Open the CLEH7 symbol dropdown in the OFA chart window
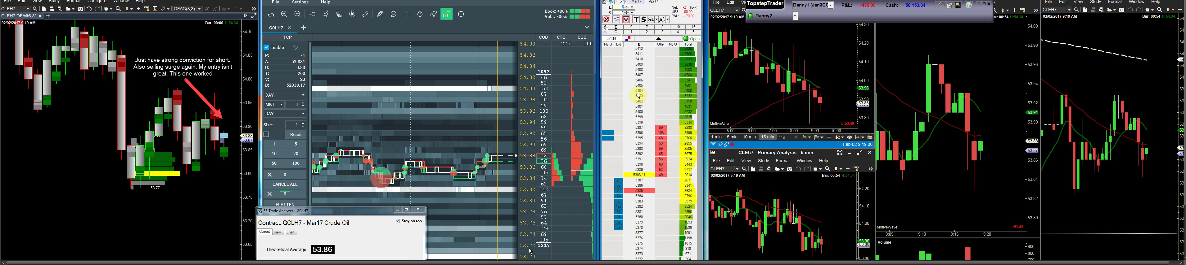The height and width of the screenshot is (265, 1186). pyautogui.click(x=28, y=9)
